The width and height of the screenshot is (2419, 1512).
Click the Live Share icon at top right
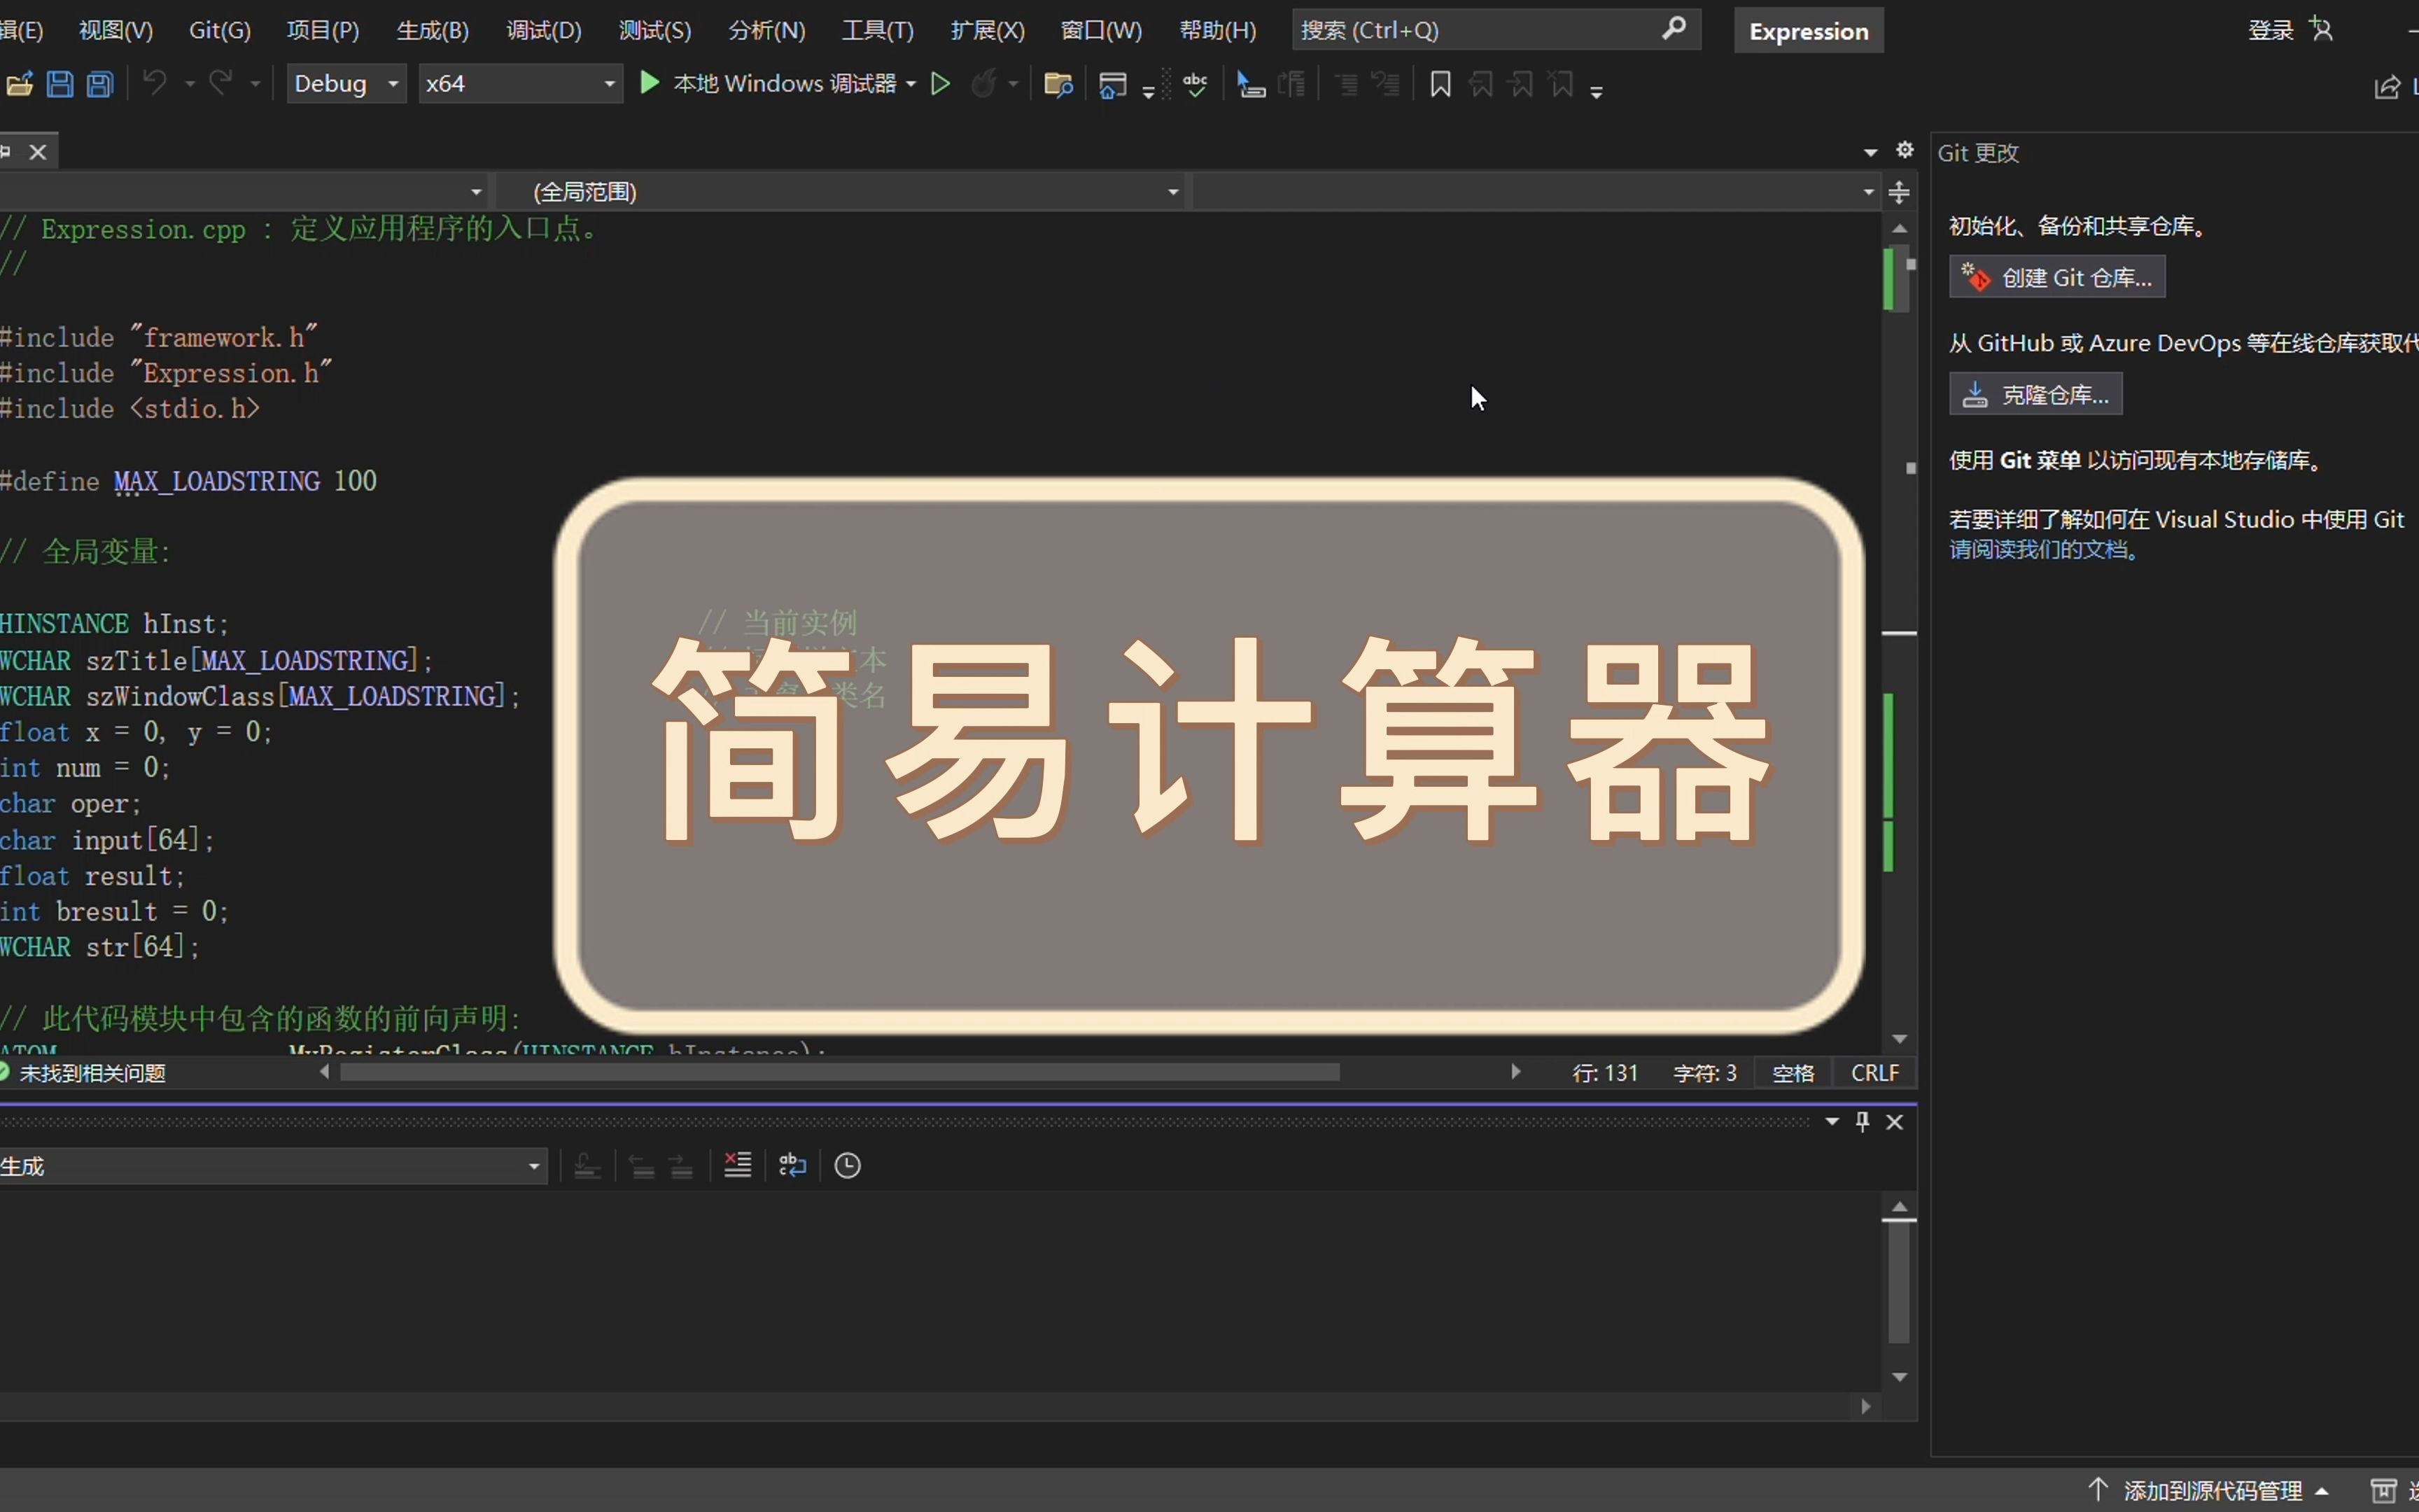click(2388, 88)
